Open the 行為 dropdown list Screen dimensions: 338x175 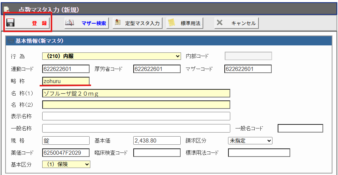coord(178,56)
